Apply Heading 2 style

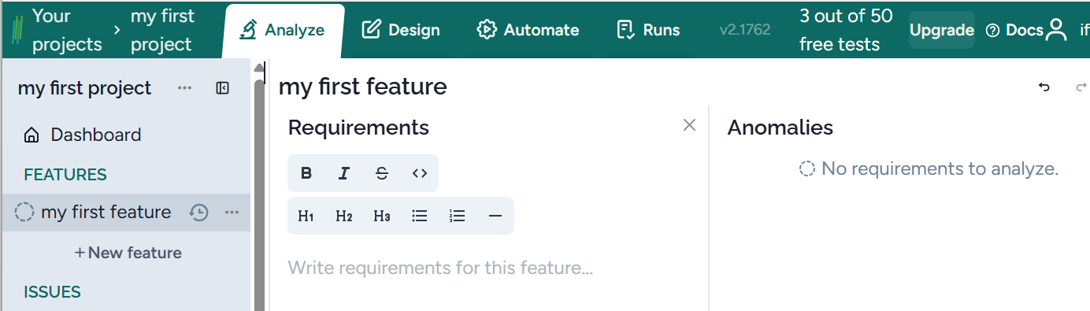click(x=344, y=216)
